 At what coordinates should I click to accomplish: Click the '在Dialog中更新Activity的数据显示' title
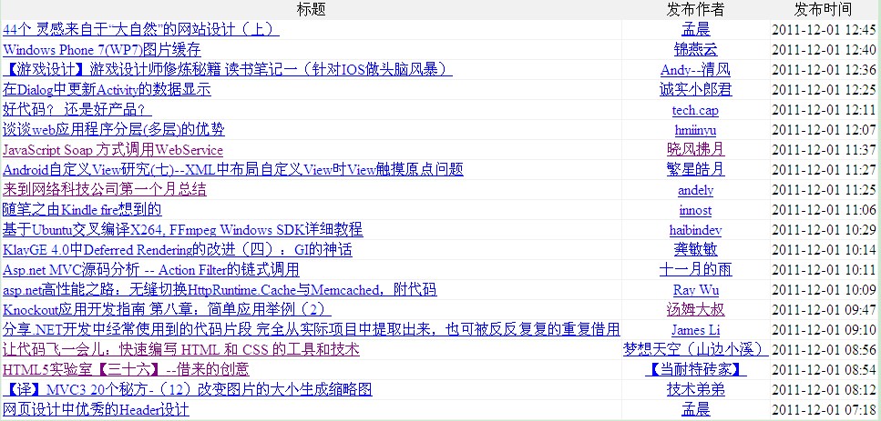(107, 90)
